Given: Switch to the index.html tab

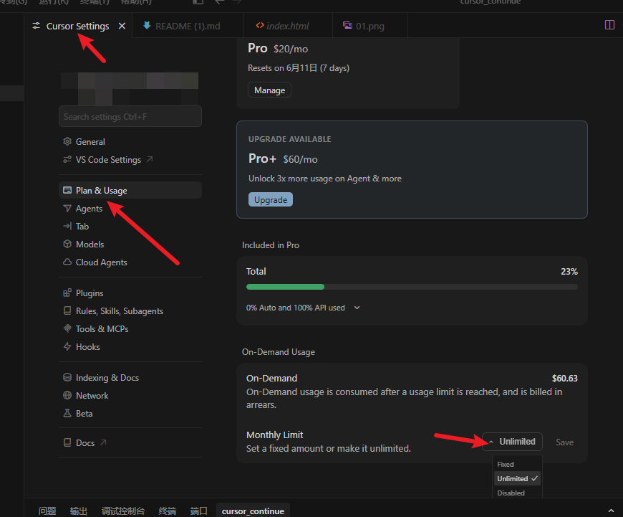Looking at the screenshot, I should coord(288,26).
